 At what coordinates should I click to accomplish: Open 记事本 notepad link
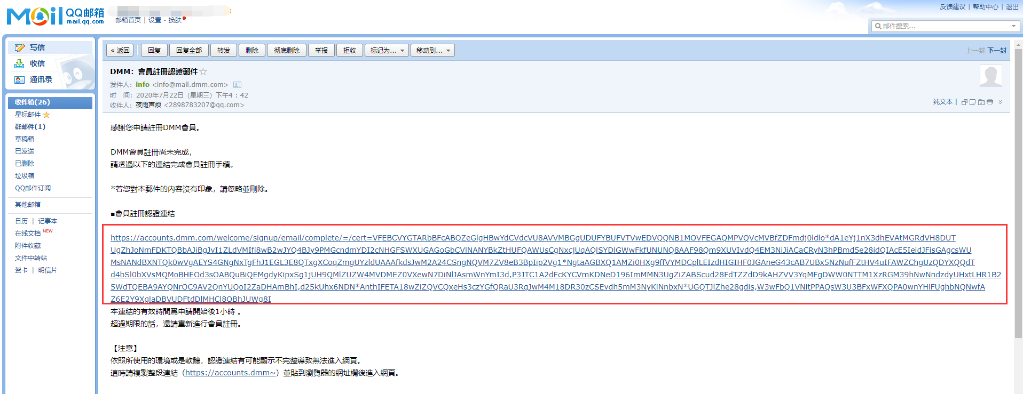(x=48, y=221)
